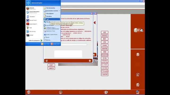The image size is (170, 95).
Task: Click the Cerrar sesión button
Action: (45, 44)
